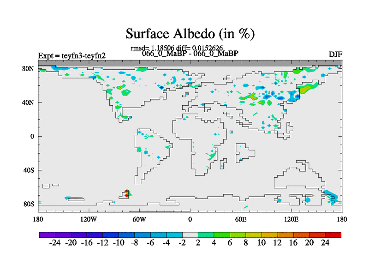The height and width of the screenshot is (277, 369).
Task: Click the red hotspot near 80S on map
Action: click(x=127, y=193)
